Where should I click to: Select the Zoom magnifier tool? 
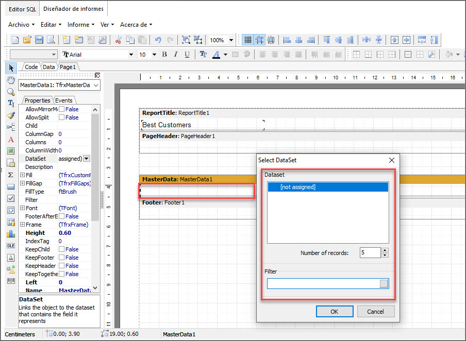coord(11,92)
